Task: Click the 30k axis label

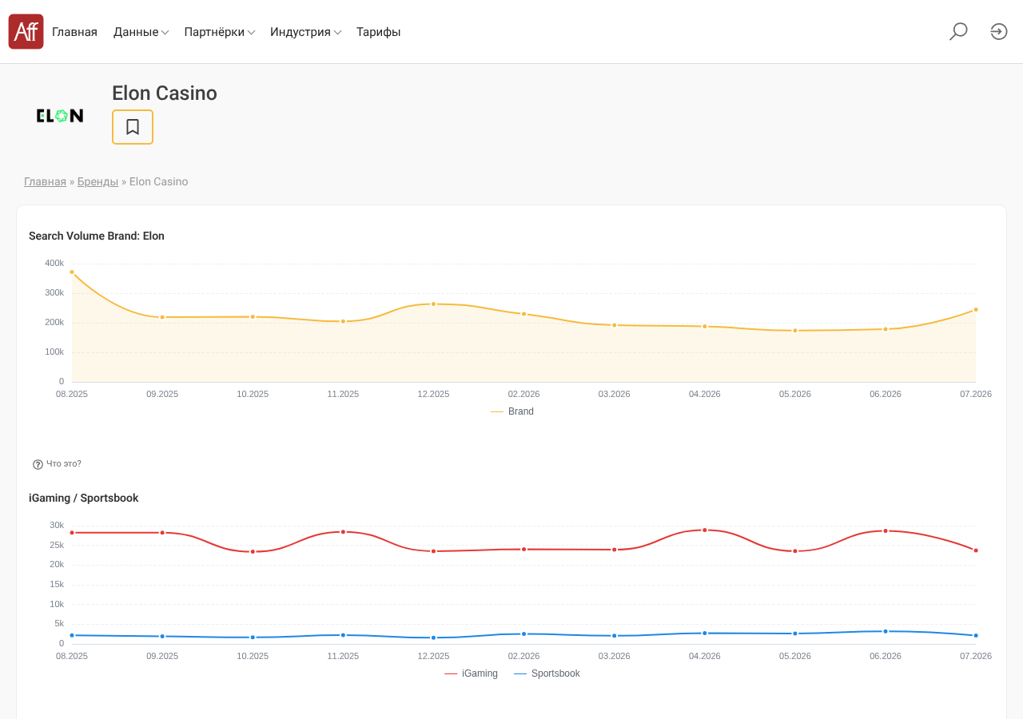Action: (x=57, y=526)
